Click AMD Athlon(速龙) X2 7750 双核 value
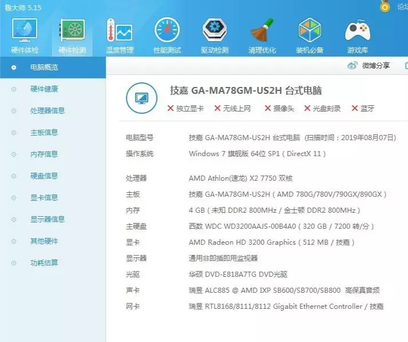This screenshot has width=408, height=342. point(241,178)
